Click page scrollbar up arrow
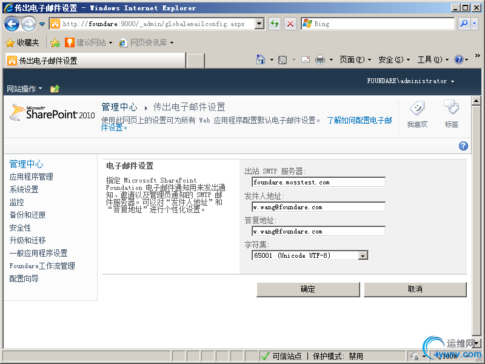The image size is (485, 364). pos(476,101)
